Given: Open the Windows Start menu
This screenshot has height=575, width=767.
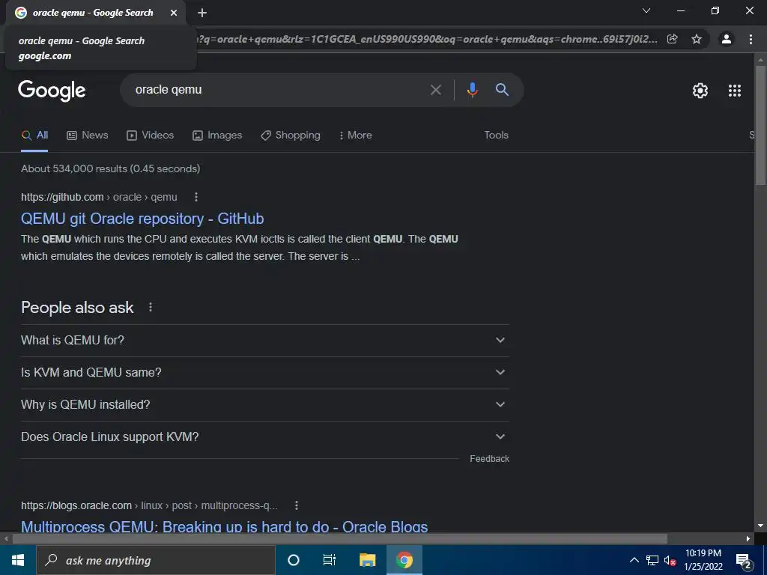Looking at the screenshot, I should [x=18, y=560].
